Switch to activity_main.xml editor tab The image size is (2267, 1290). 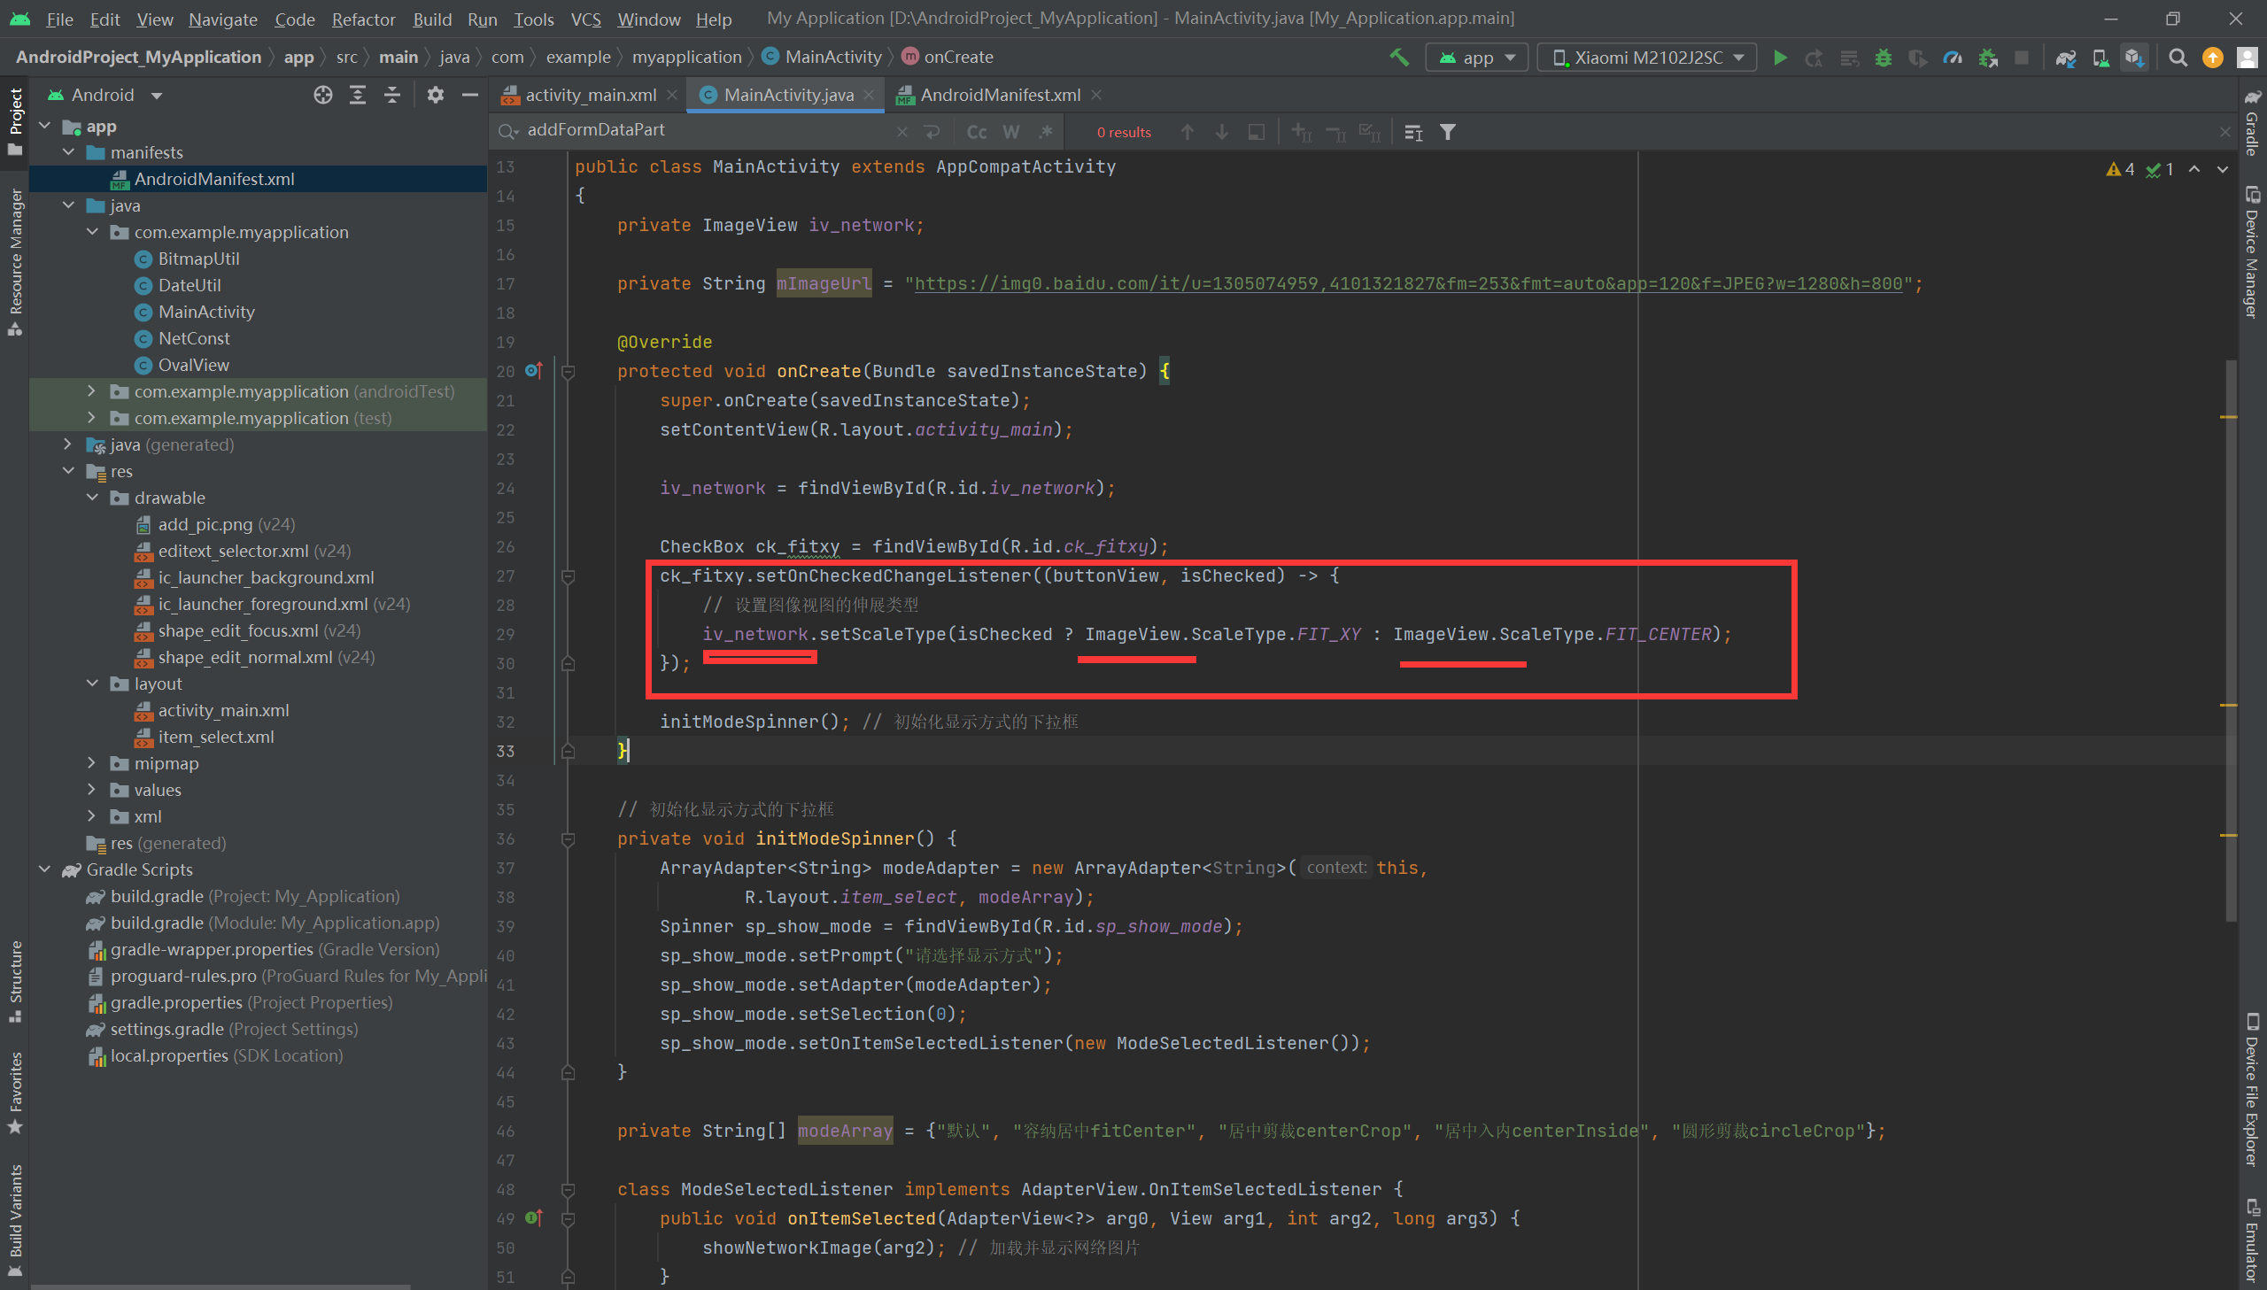pyautogui.click(x=588, y=95)
